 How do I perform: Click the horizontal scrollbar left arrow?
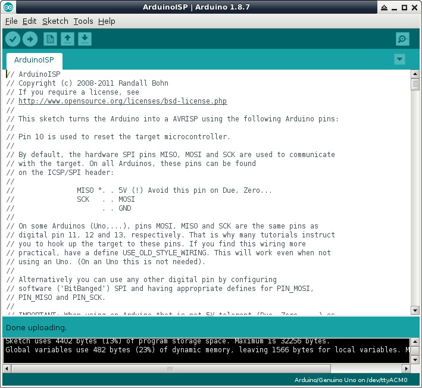tap(7, 368)
